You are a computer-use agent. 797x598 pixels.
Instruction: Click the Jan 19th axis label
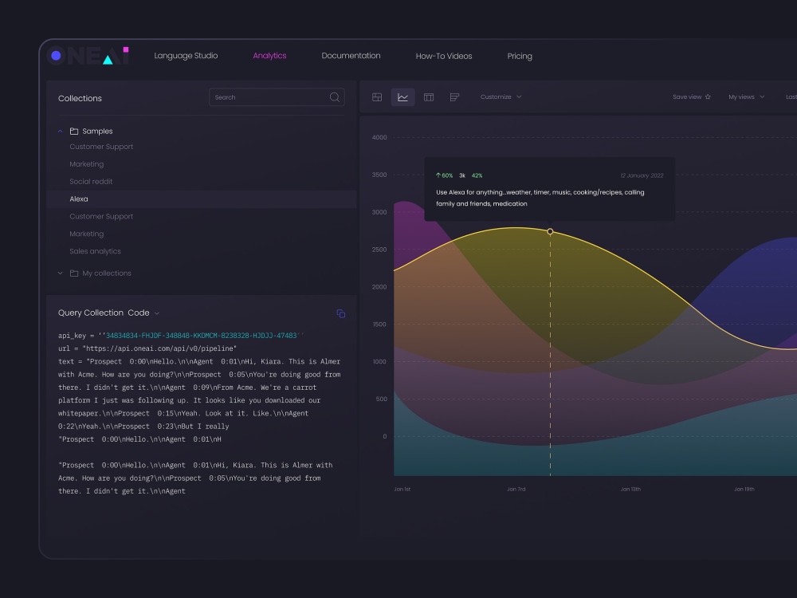[744, 490]
